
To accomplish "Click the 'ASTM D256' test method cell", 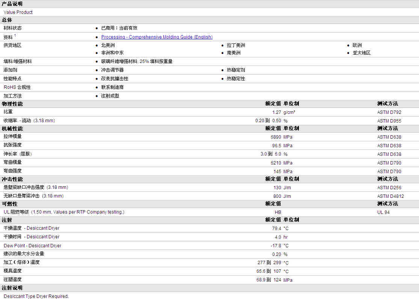I will point(389,187).
